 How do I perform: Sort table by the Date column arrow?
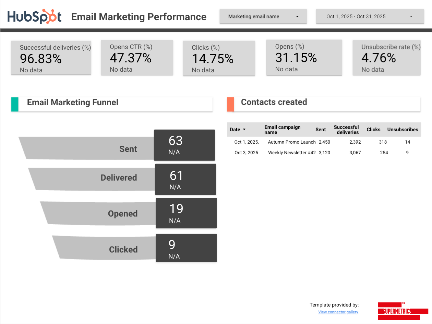244,130
